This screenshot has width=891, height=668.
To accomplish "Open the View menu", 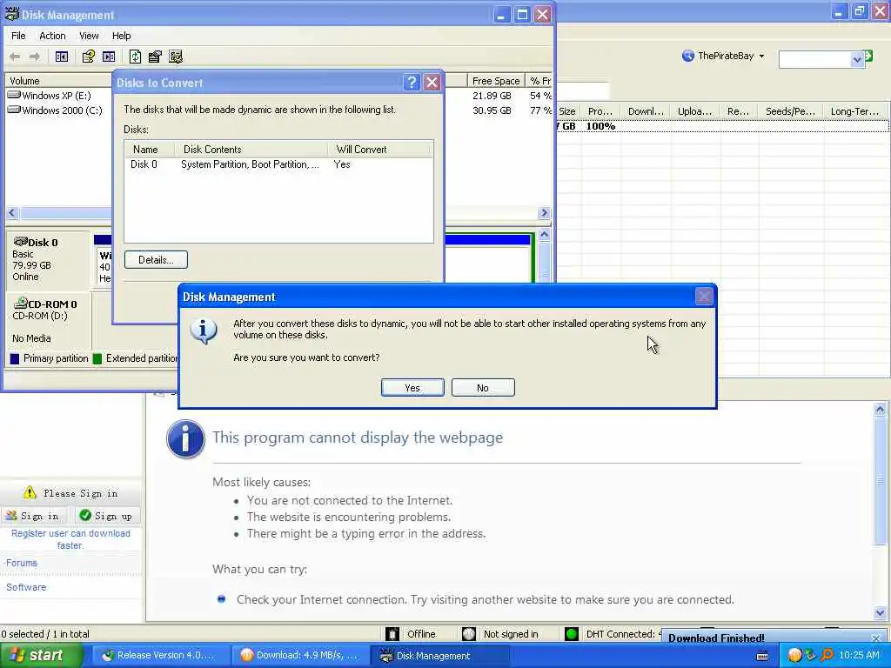I will (89, 35).
